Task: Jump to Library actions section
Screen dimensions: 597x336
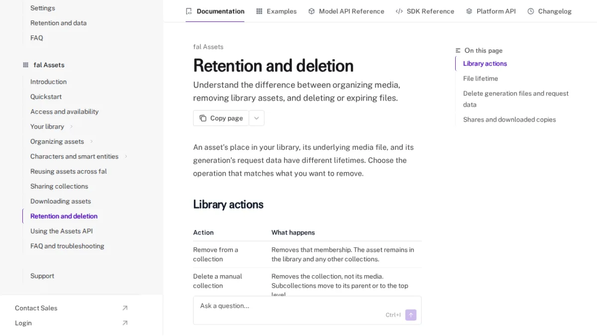Action: coord(485,63)
